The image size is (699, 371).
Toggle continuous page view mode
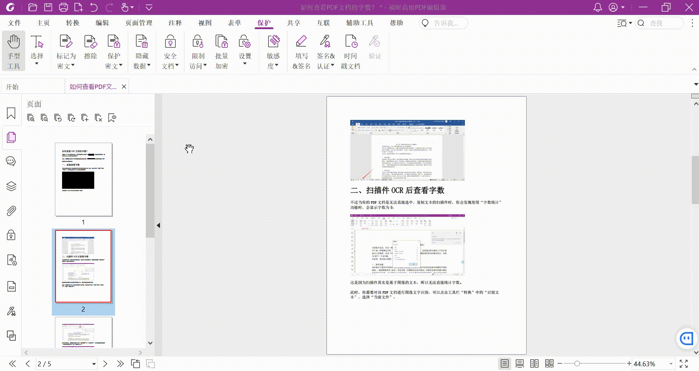click(x=519, y=363)
